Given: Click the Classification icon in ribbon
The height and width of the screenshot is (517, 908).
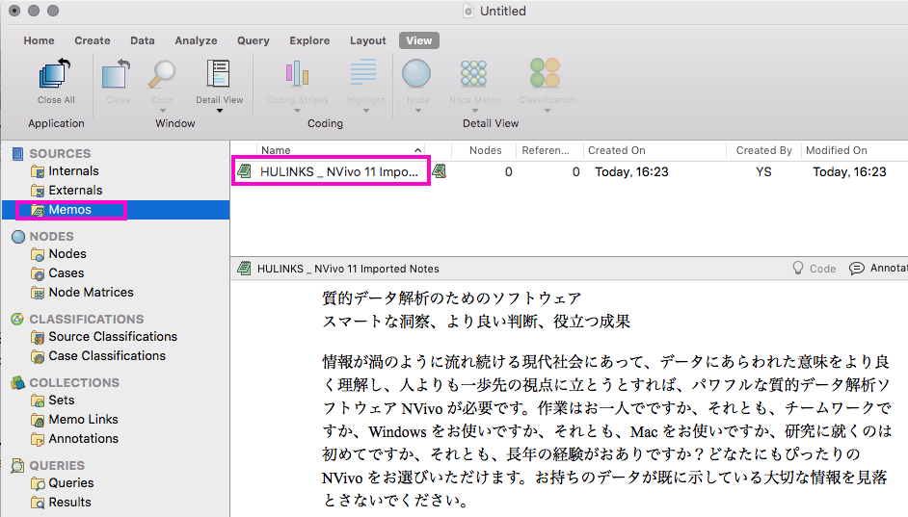Looking at the screenshot, I should pyautogui.click(x=545, y=73).
